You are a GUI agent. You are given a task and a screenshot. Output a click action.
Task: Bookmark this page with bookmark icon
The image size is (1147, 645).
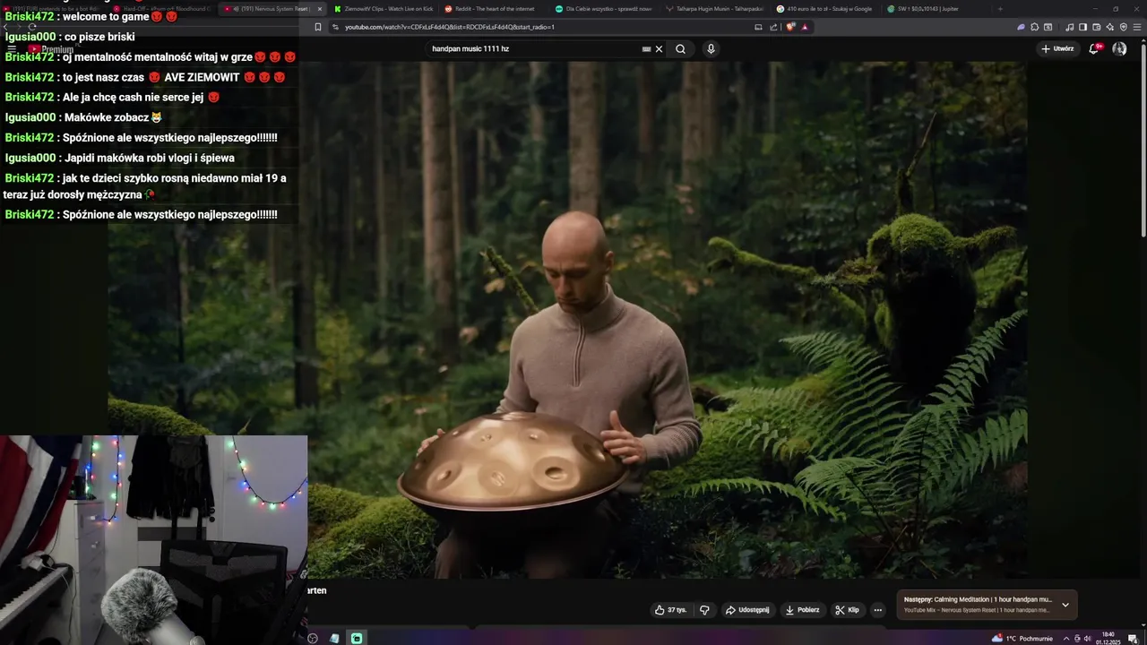pyautogui.click(x=317, y=27)
